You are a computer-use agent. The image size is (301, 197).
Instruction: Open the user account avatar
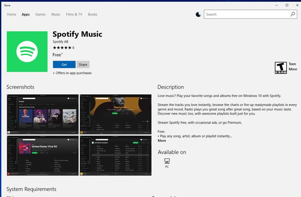[198, 14]
